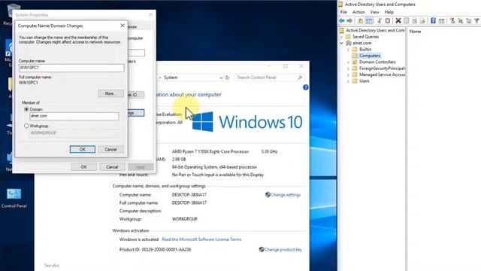This screenshot has width=481, height=271.
Task: Click the WORKGROUP value in System window
Action: (185, 219)
